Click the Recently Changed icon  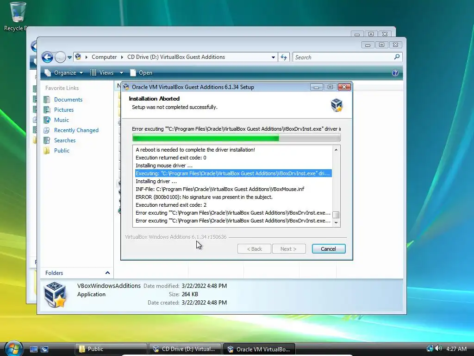47,130
